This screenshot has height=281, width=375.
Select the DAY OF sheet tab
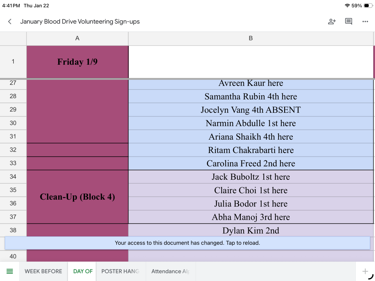[83, 271]
